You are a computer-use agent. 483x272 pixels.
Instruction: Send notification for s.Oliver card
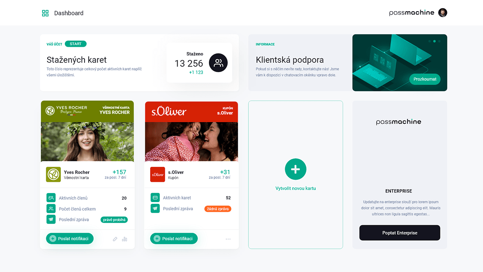pos(174,239)
